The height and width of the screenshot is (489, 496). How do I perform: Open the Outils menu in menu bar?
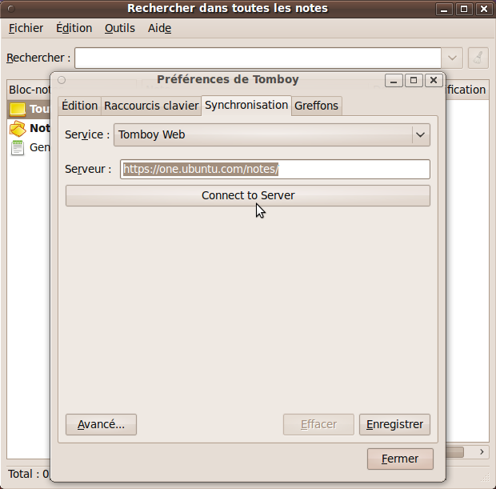pyautogui.click(x=120, y=28)
